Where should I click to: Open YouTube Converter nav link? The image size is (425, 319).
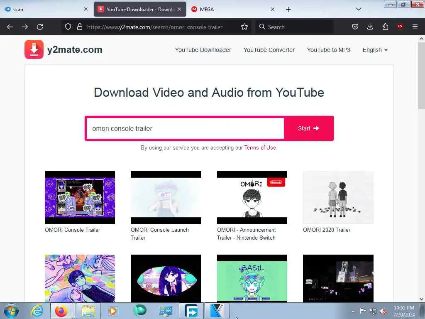(269, 50)
